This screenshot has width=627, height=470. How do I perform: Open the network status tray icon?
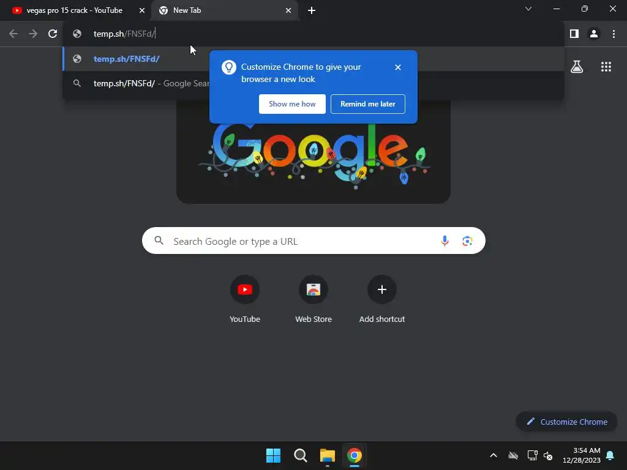click(x=532, y=455)
